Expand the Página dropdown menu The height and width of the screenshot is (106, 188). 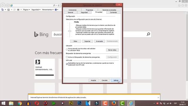tap(26, 10)
